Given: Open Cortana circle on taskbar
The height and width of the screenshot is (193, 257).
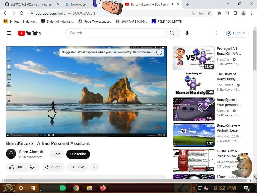Looking at the screenshot, I should [21, 188].
